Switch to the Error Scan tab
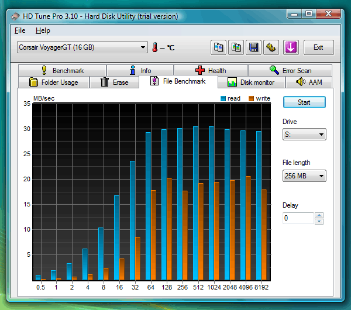Image resolution: width=351 pixels, height=310 pixels. coord(290,71)
